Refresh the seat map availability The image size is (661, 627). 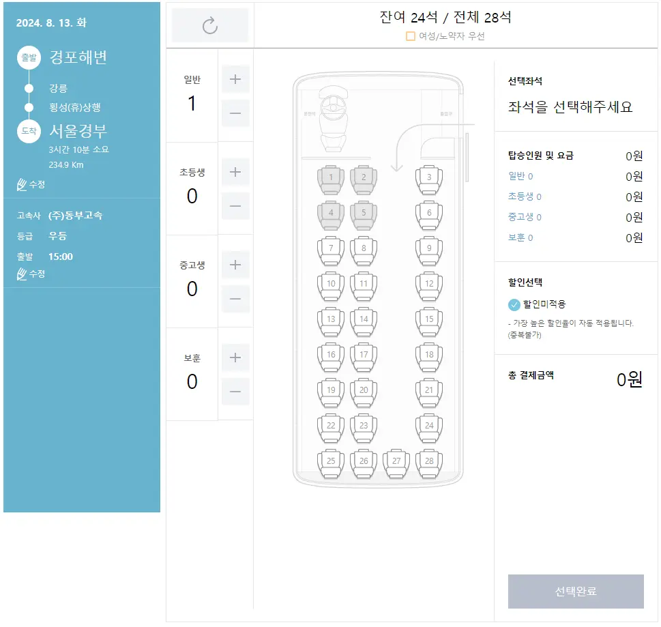click(209, 25)
